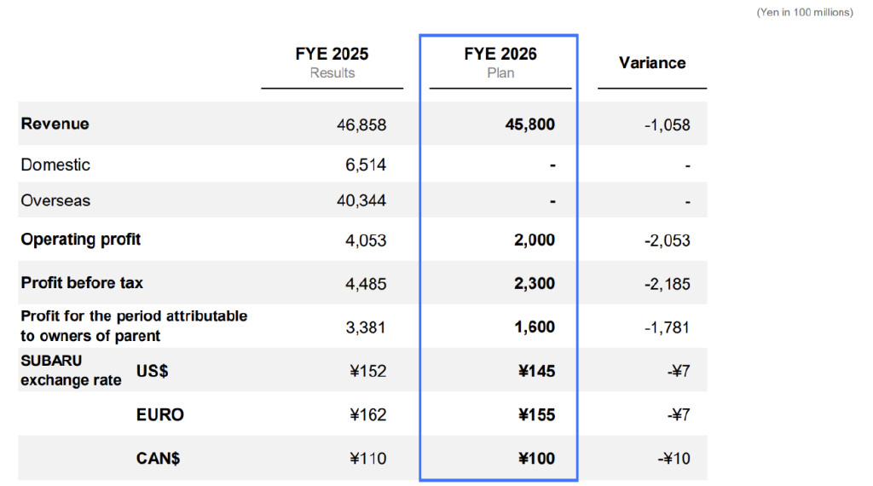Click the Overseas row label
Screen dimensions: 873x486
(x=55, y=200)
